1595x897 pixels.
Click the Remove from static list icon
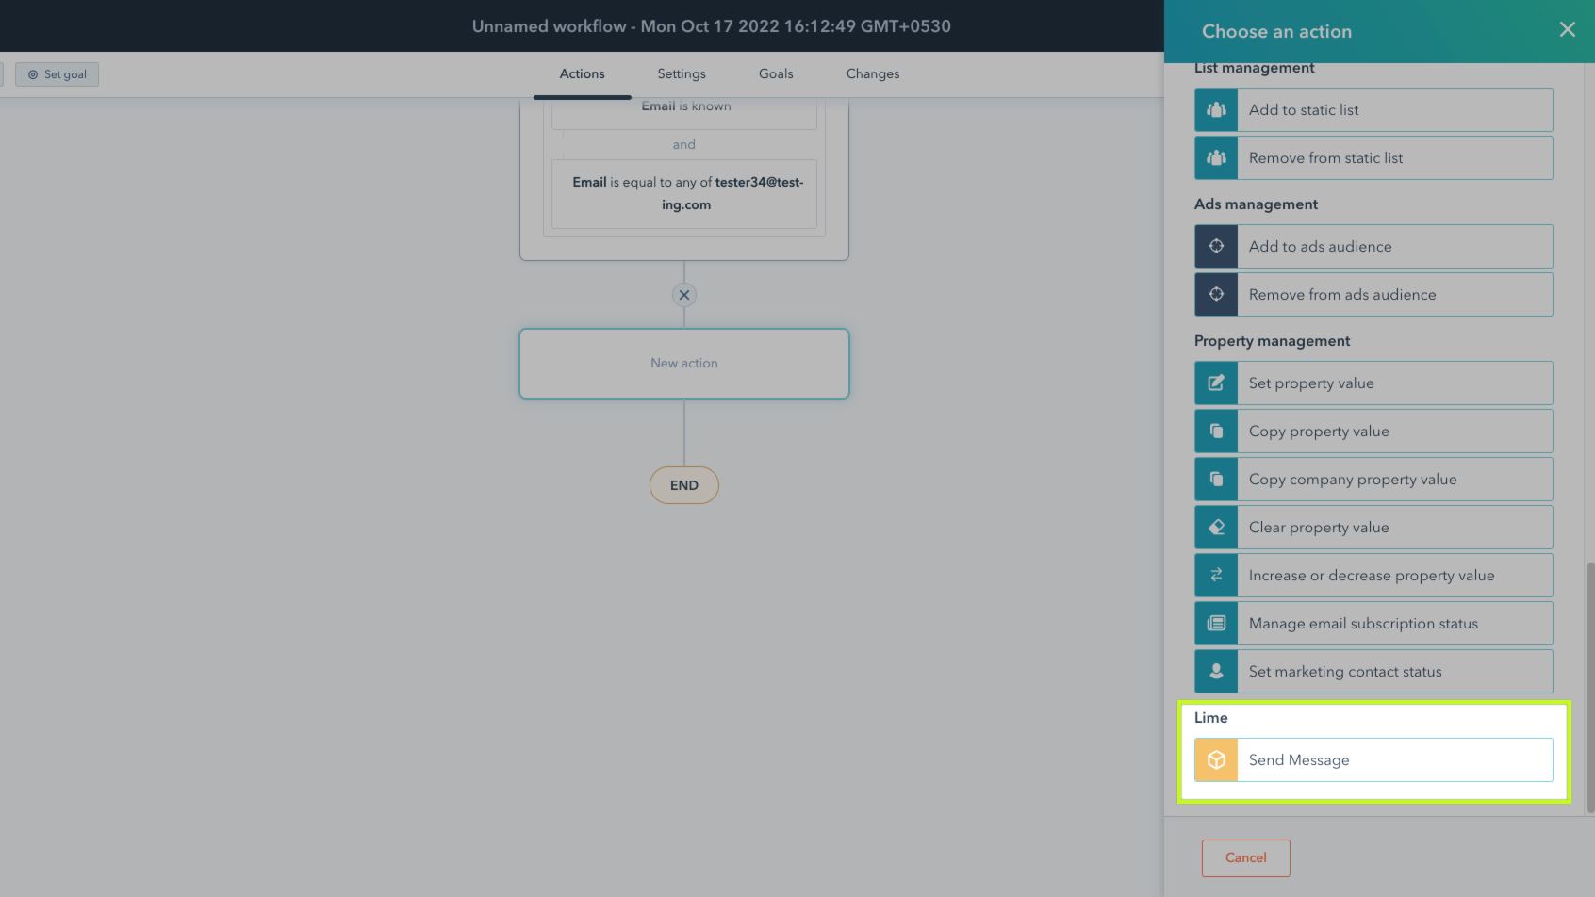[x=1215, y=157]
